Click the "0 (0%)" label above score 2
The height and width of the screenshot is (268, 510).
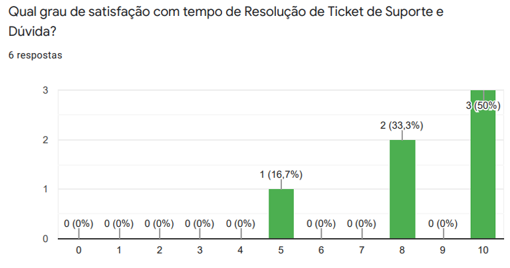[160, 224]
